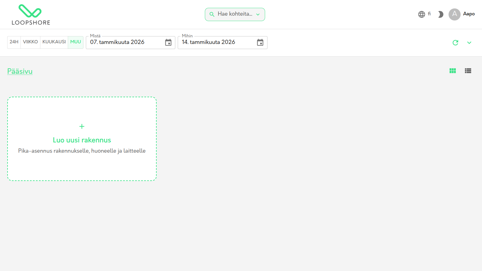Select the KUUKAUSI time range

54,42
